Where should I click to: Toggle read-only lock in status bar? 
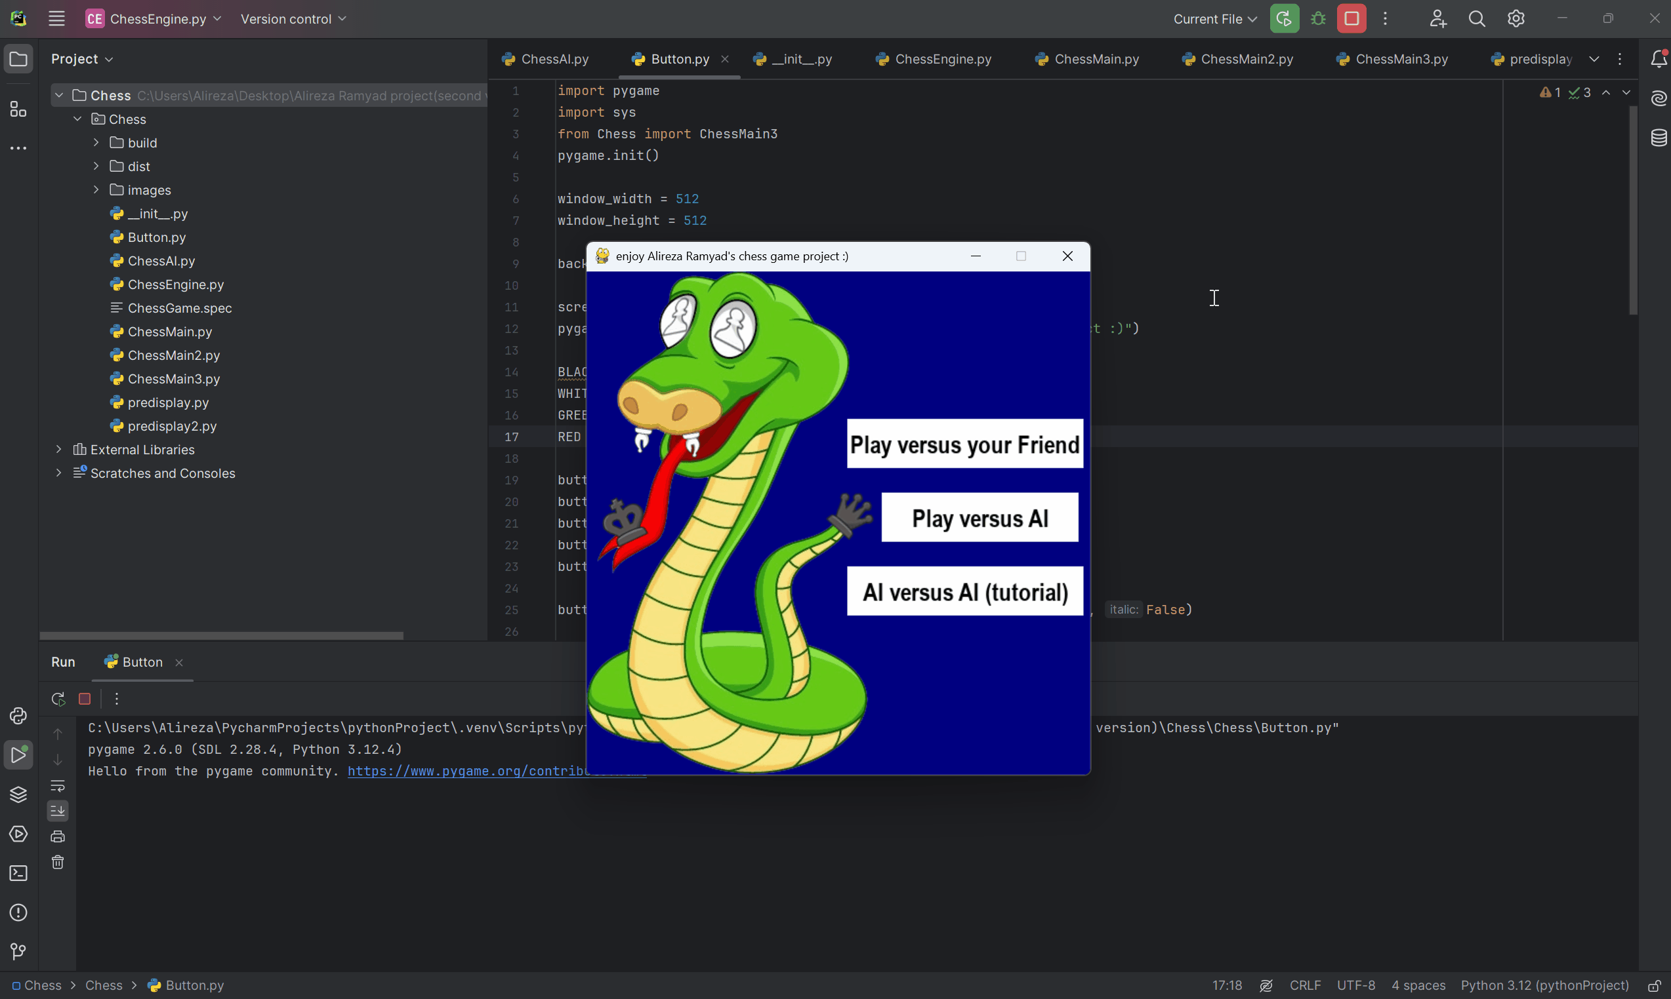point(1653,985)
